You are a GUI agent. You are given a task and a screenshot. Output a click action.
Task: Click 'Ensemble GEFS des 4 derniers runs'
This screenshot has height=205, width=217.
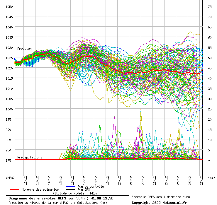pos(161,197)
